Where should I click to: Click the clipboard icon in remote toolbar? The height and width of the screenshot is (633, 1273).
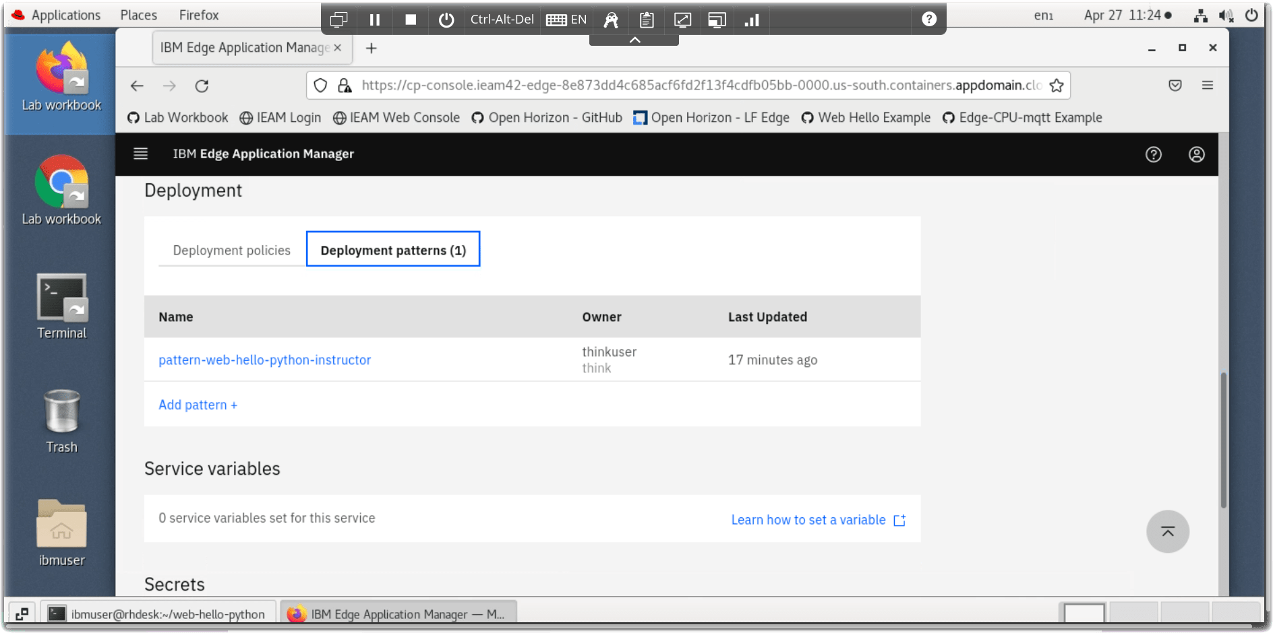click(647, 20)
